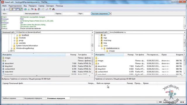Image resolution: width=187 pixels, height=105 pixels.
Task: Click the local contact.html file icon
Action: (3, 69)
